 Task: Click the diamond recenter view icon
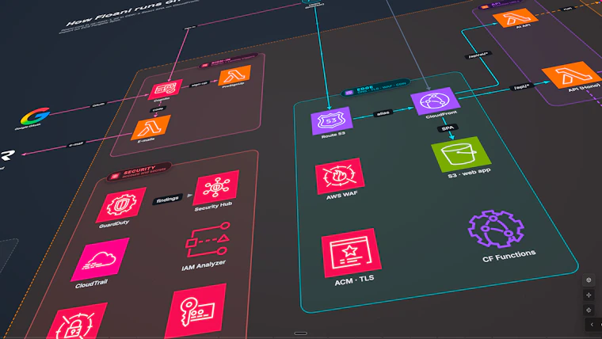pos(589,310)
